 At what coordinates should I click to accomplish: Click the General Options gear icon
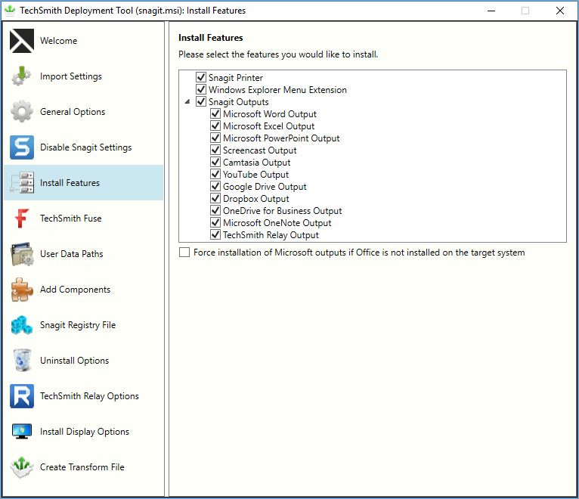[x=22, y=112]
